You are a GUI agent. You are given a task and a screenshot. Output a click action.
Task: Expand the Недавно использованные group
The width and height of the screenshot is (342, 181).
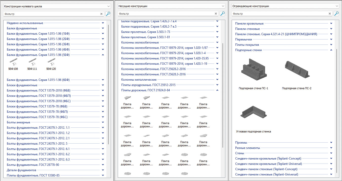[x=103, y=23]
